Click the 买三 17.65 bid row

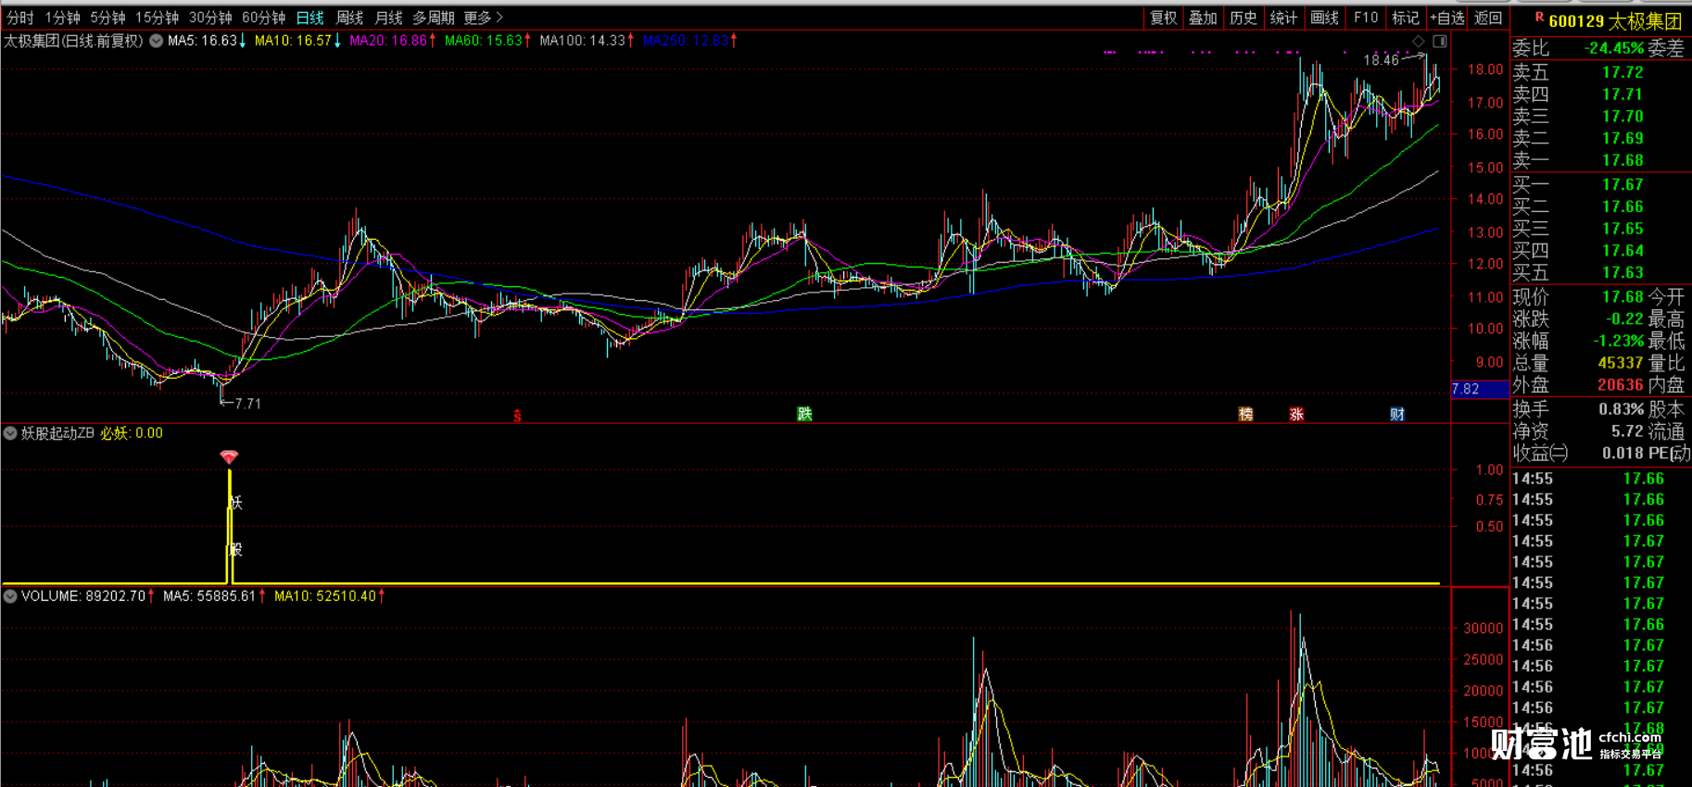coord(1600,229)
